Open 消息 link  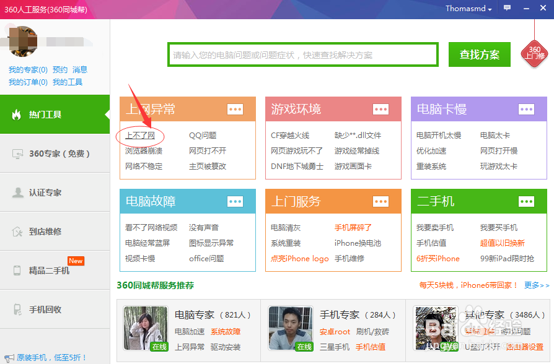coord(80,69)
